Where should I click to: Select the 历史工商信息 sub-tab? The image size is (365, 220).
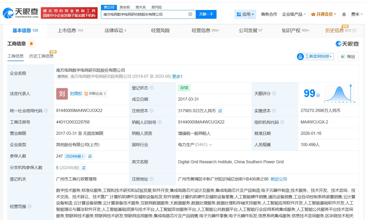41,56
